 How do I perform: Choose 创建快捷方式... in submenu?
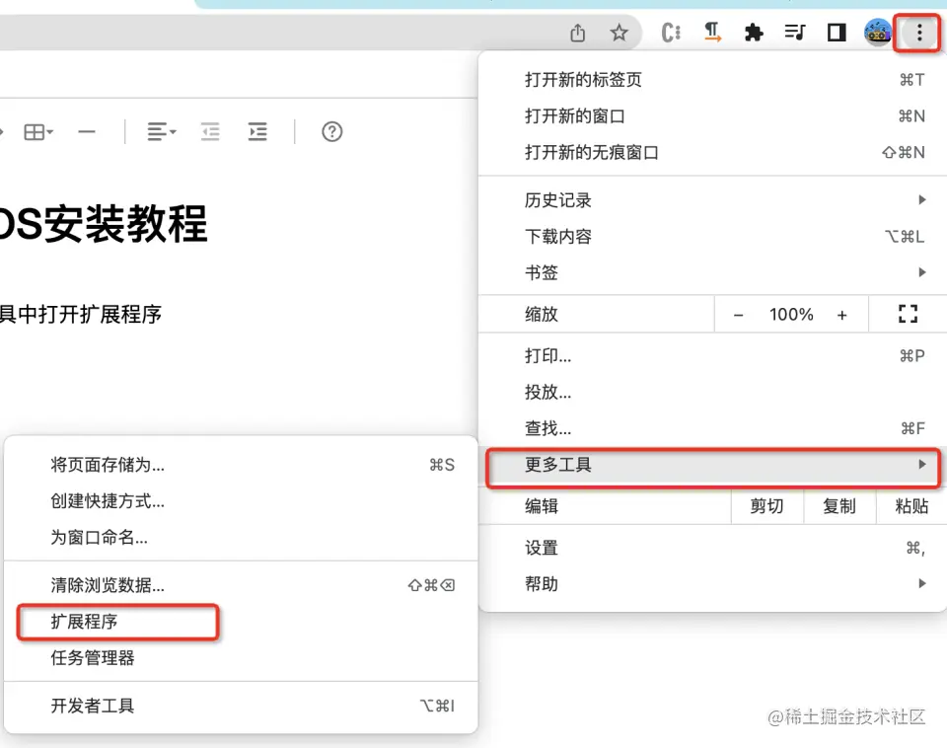241,501
